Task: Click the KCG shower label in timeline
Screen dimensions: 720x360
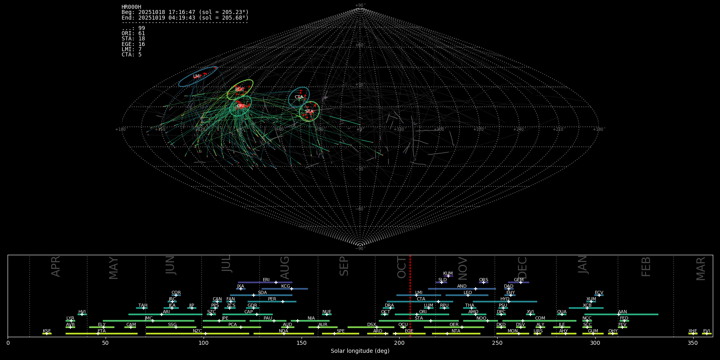Action: coord(286,286)
